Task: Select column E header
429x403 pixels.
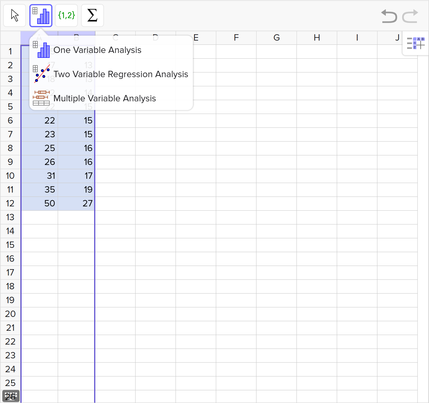Action: coord(196,38)
